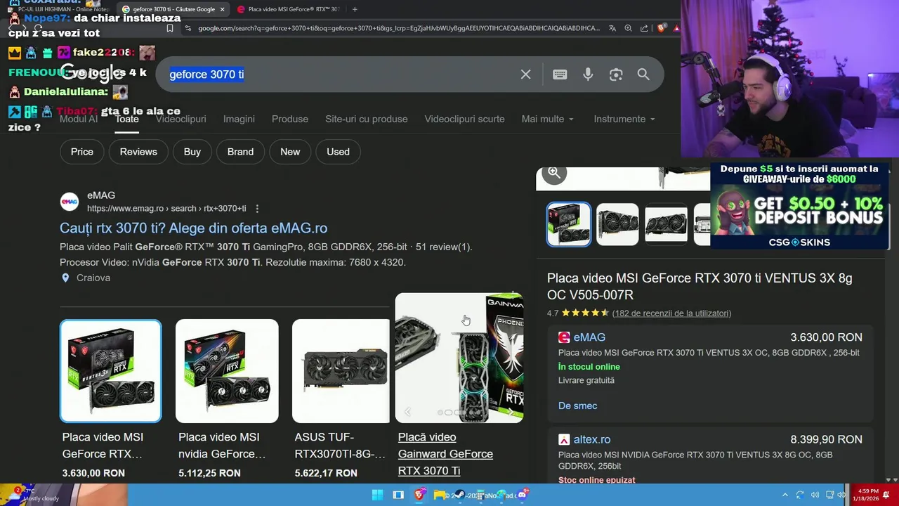Viewport: 899px width, 506px height.
Task: Click the Brave shields icon in address bar
Action: point(662,28)
